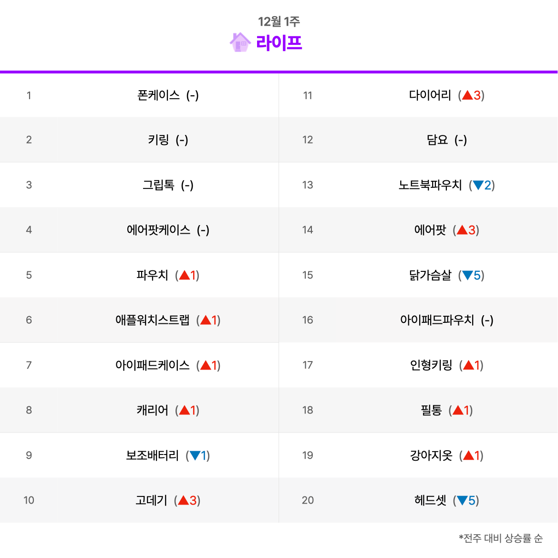Select the 그립톡 keyword entry
558x558 pixels.
(159, 185)
